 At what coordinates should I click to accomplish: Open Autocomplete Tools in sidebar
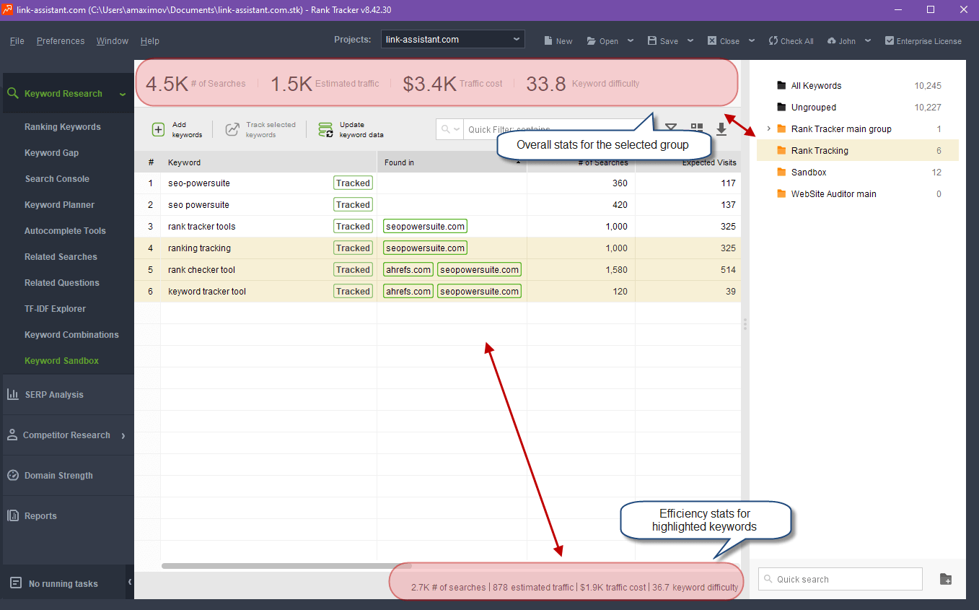(x=65, y=231)
